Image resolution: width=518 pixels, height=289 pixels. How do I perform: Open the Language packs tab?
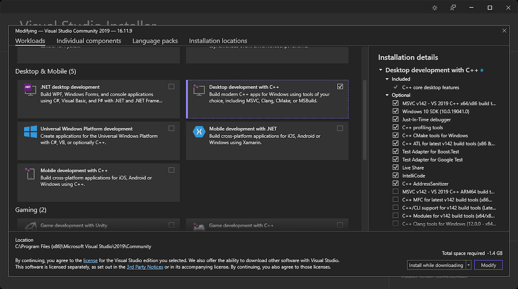point(155,41)
